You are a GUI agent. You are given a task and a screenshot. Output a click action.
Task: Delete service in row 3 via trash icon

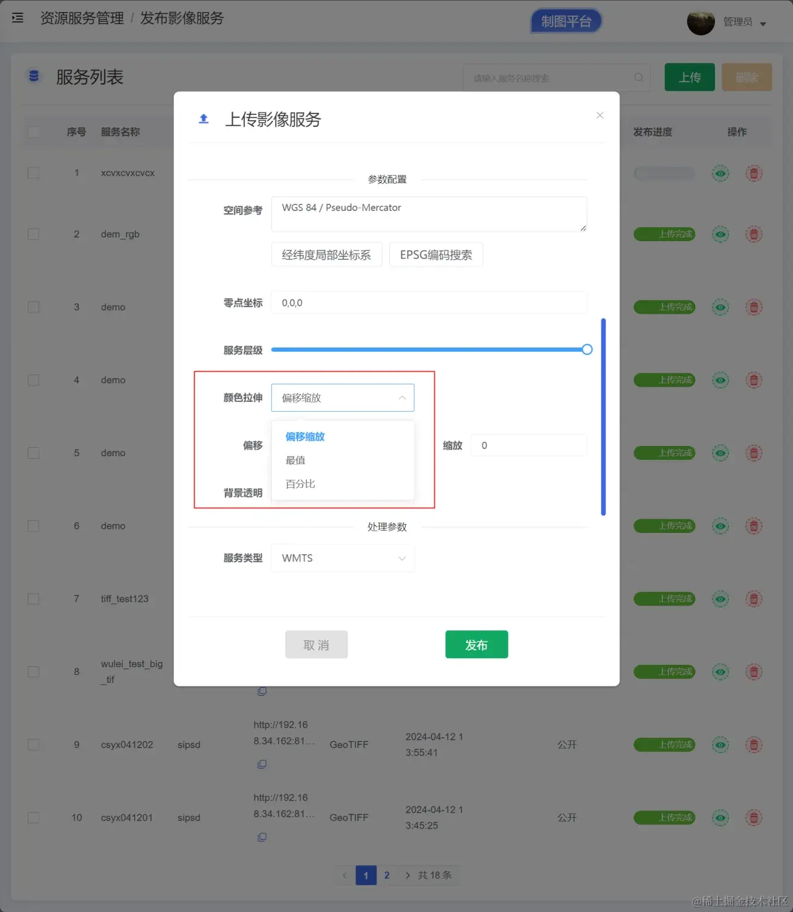click(x=754, y=307)
